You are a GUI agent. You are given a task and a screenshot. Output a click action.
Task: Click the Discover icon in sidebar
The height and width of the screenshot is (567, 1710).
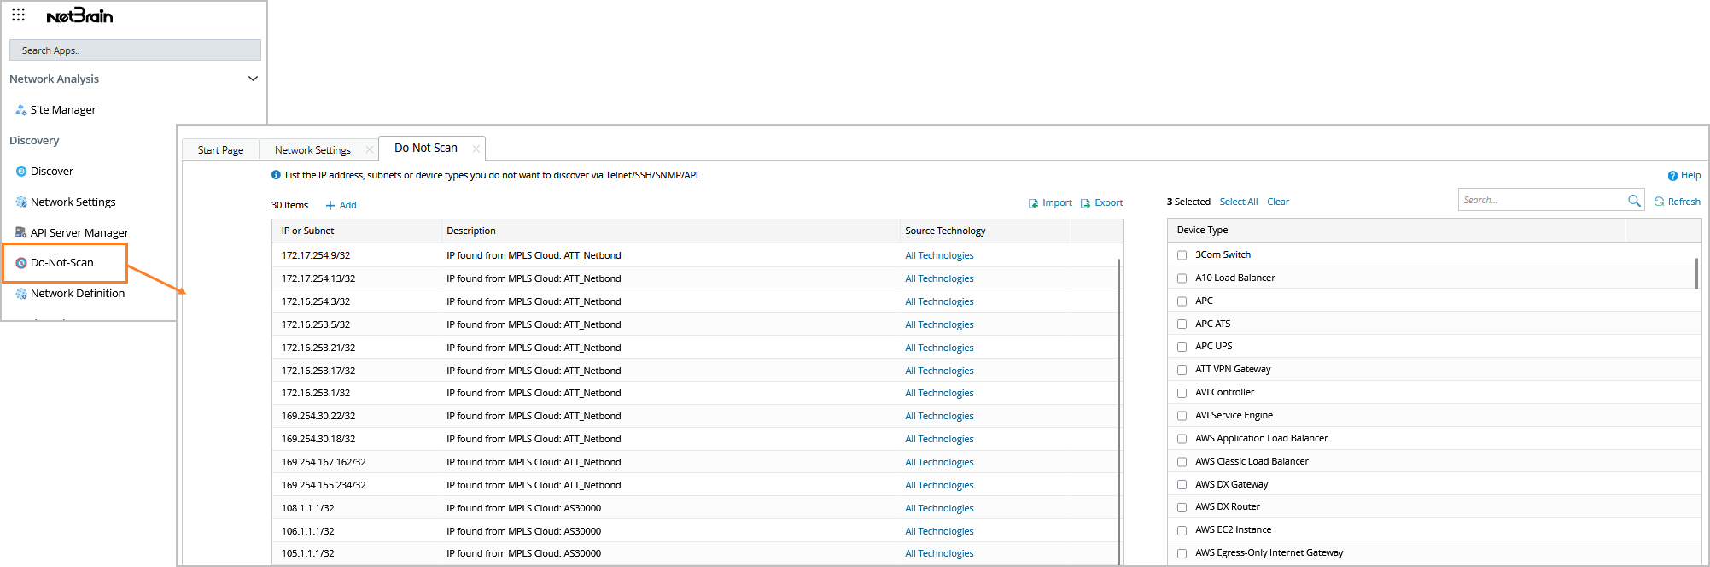click(21, 172)
